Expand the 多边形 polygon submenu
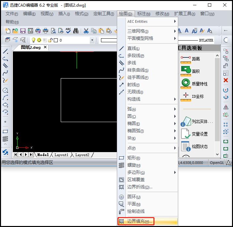The width and height of the screenshot is (233, 227). pyautogui.click(x=152, y=172)
